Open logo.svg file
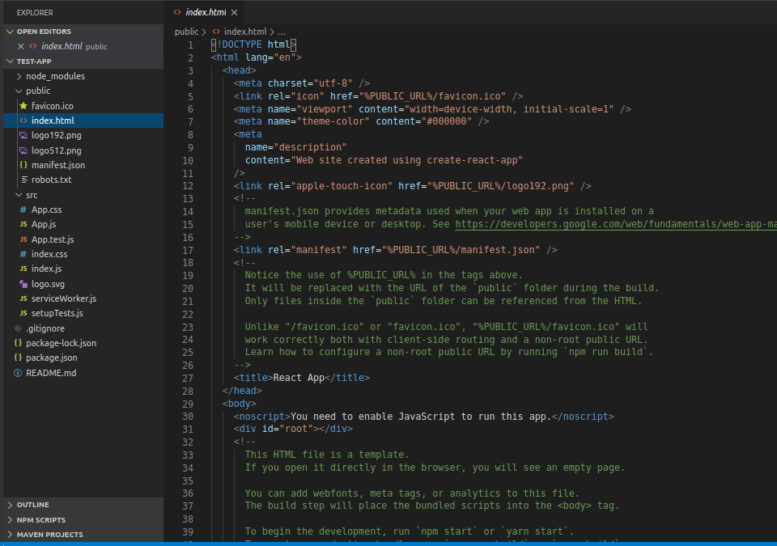777x546 pixels. pyautogui.click(x=48, y=284)
